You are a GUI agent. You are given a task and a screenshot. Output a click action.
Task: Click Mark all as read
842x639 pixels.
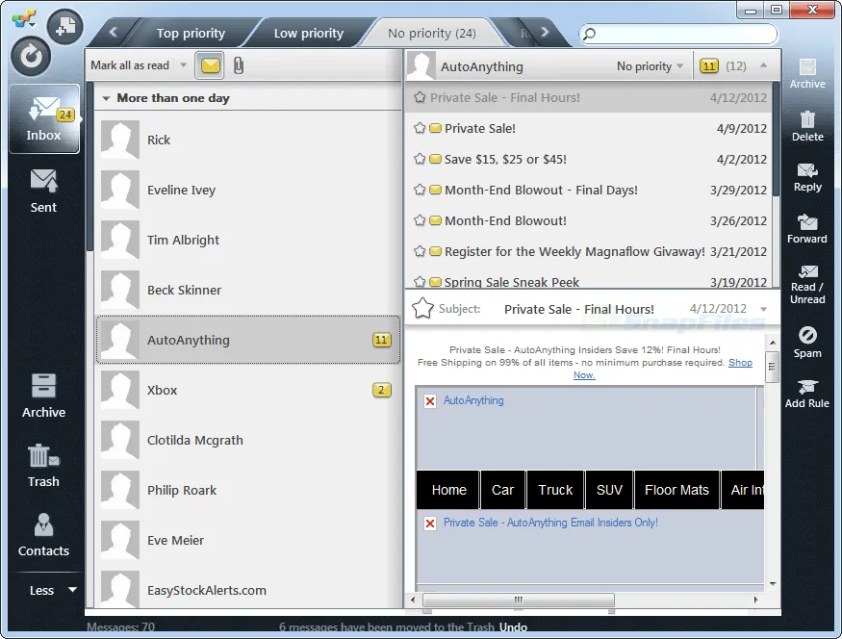tap(130, 65)
